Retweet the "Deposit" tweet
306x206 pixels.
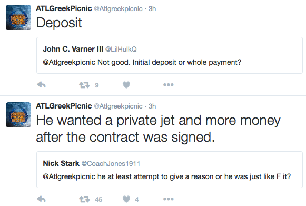84,85
